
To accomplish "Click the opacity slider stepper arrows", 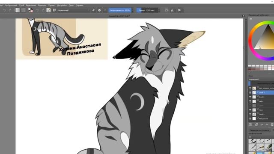I will click(132, 10).
